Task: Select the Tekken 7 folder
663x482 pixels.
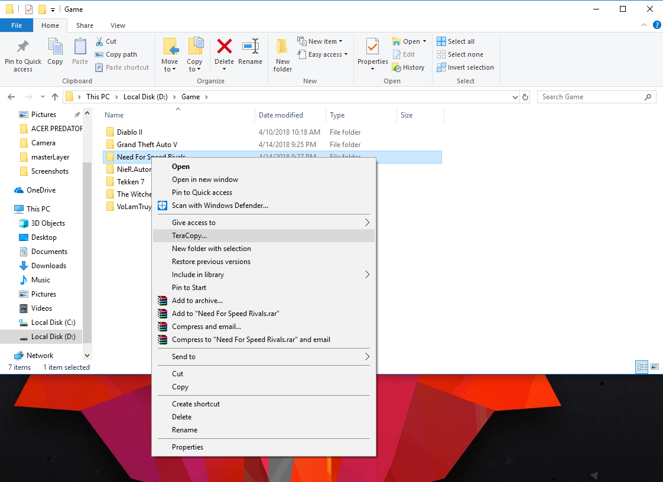Action: [x=130, y=182]
